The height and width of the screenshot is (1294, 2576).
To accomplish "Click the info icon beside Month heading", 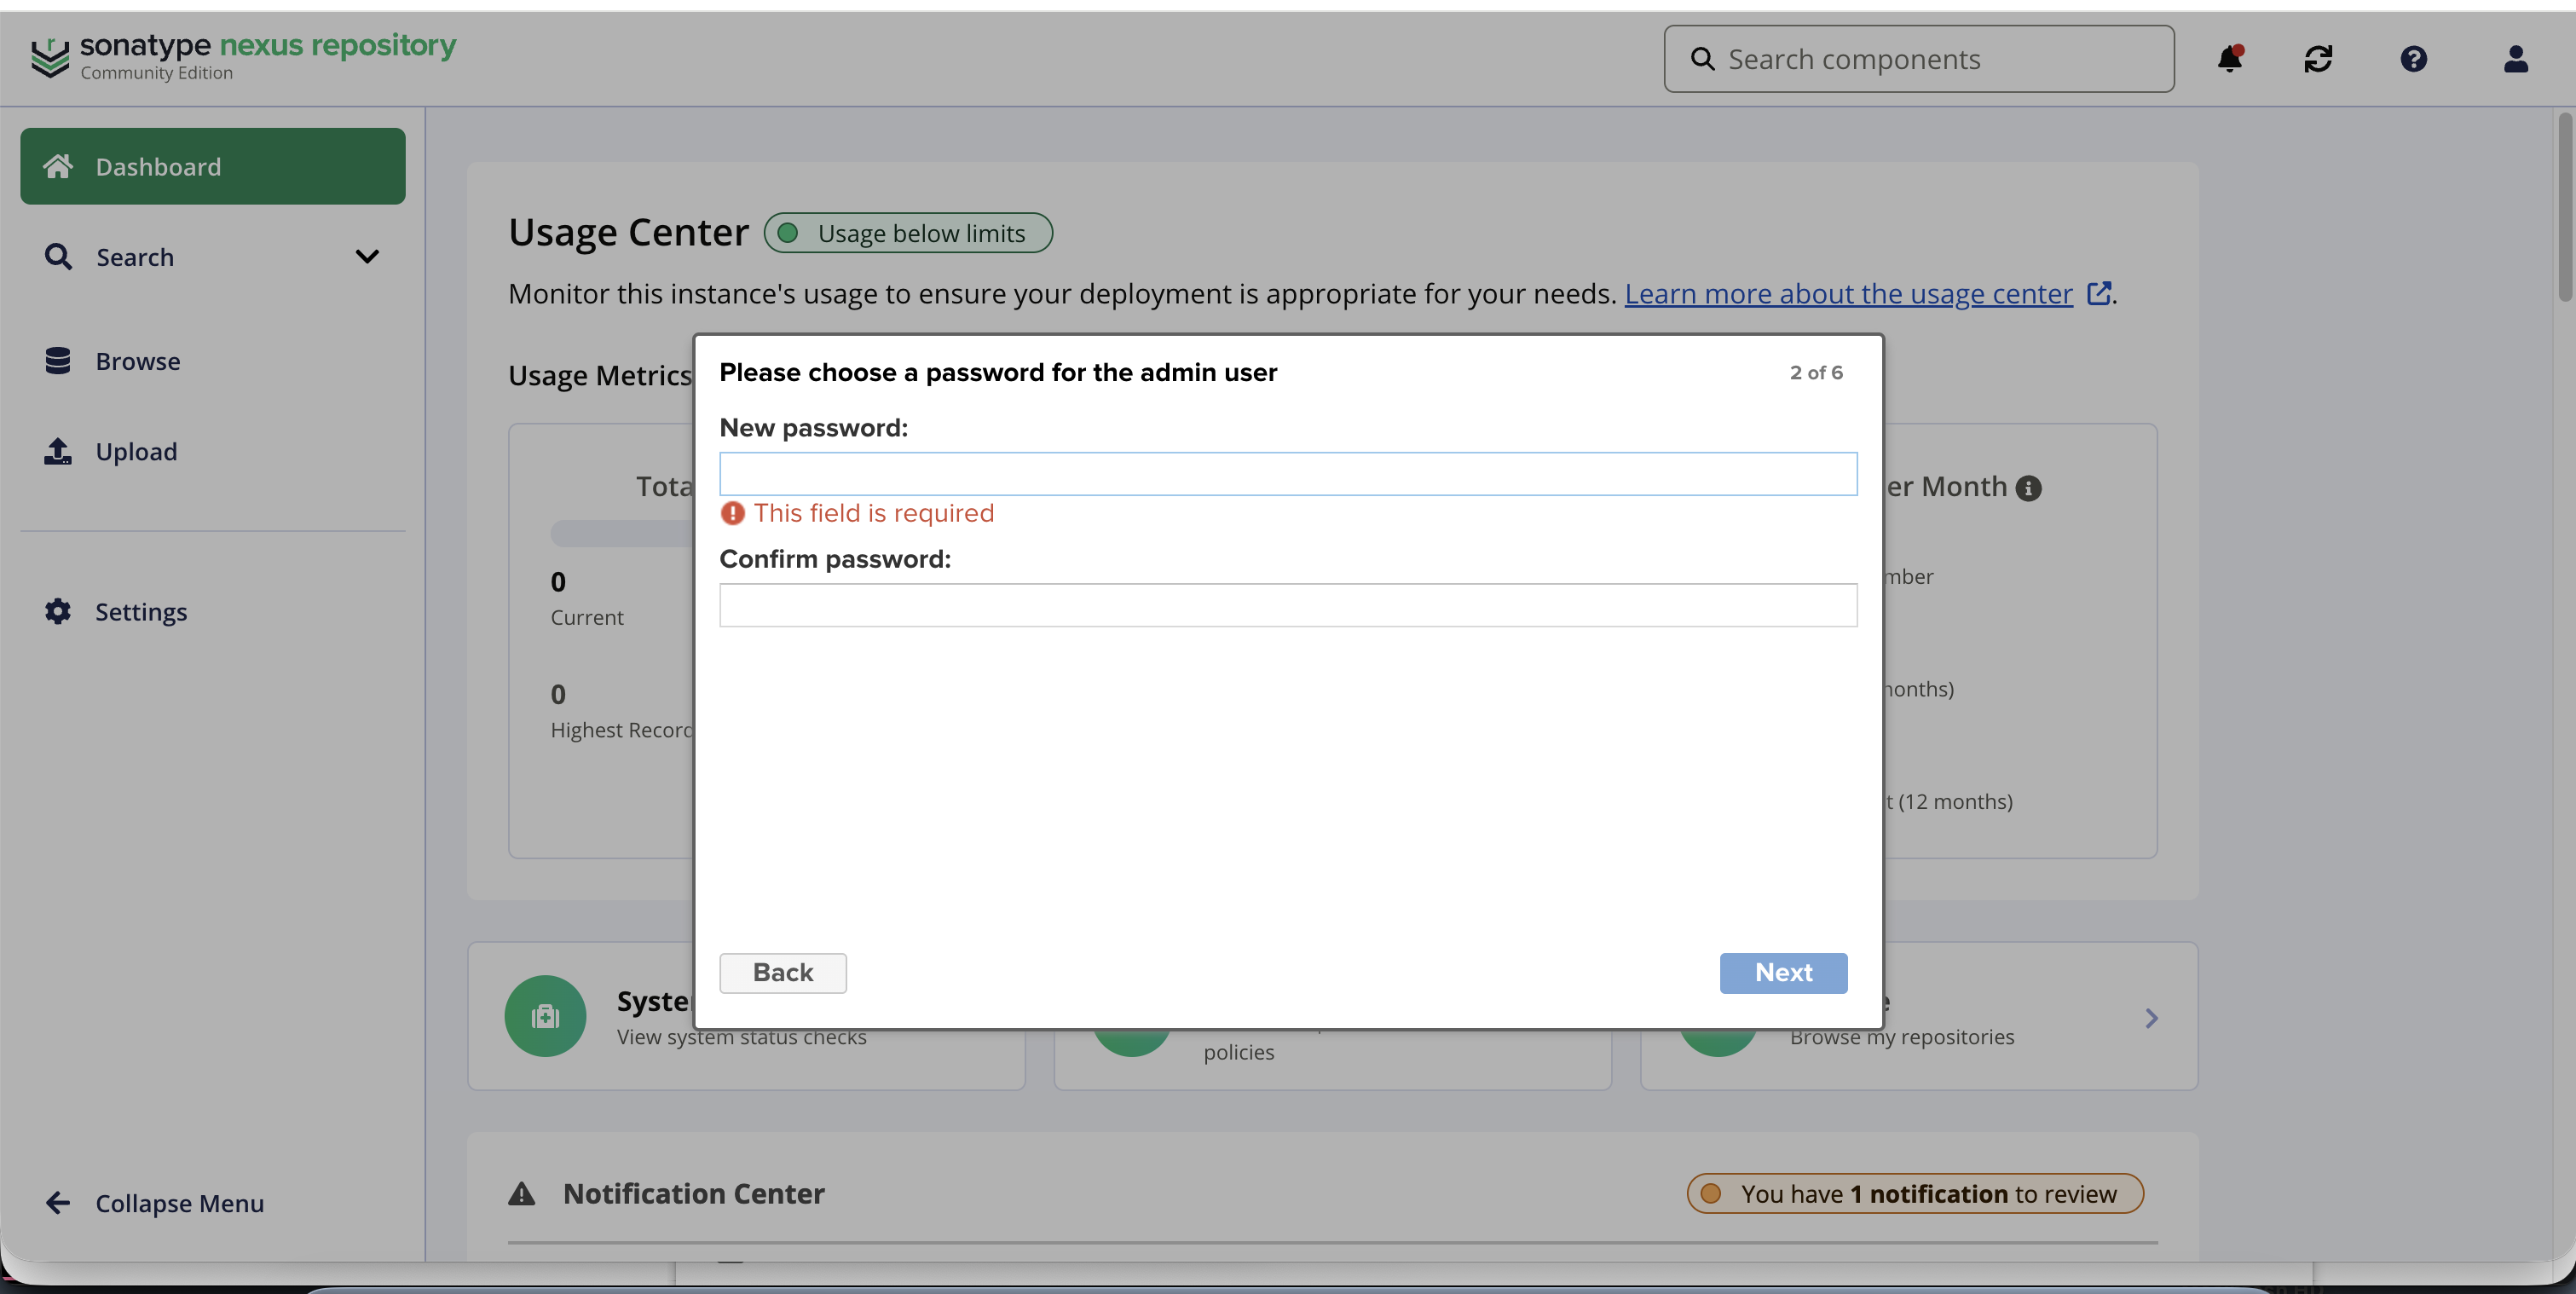I will [x=2028, y=488].
